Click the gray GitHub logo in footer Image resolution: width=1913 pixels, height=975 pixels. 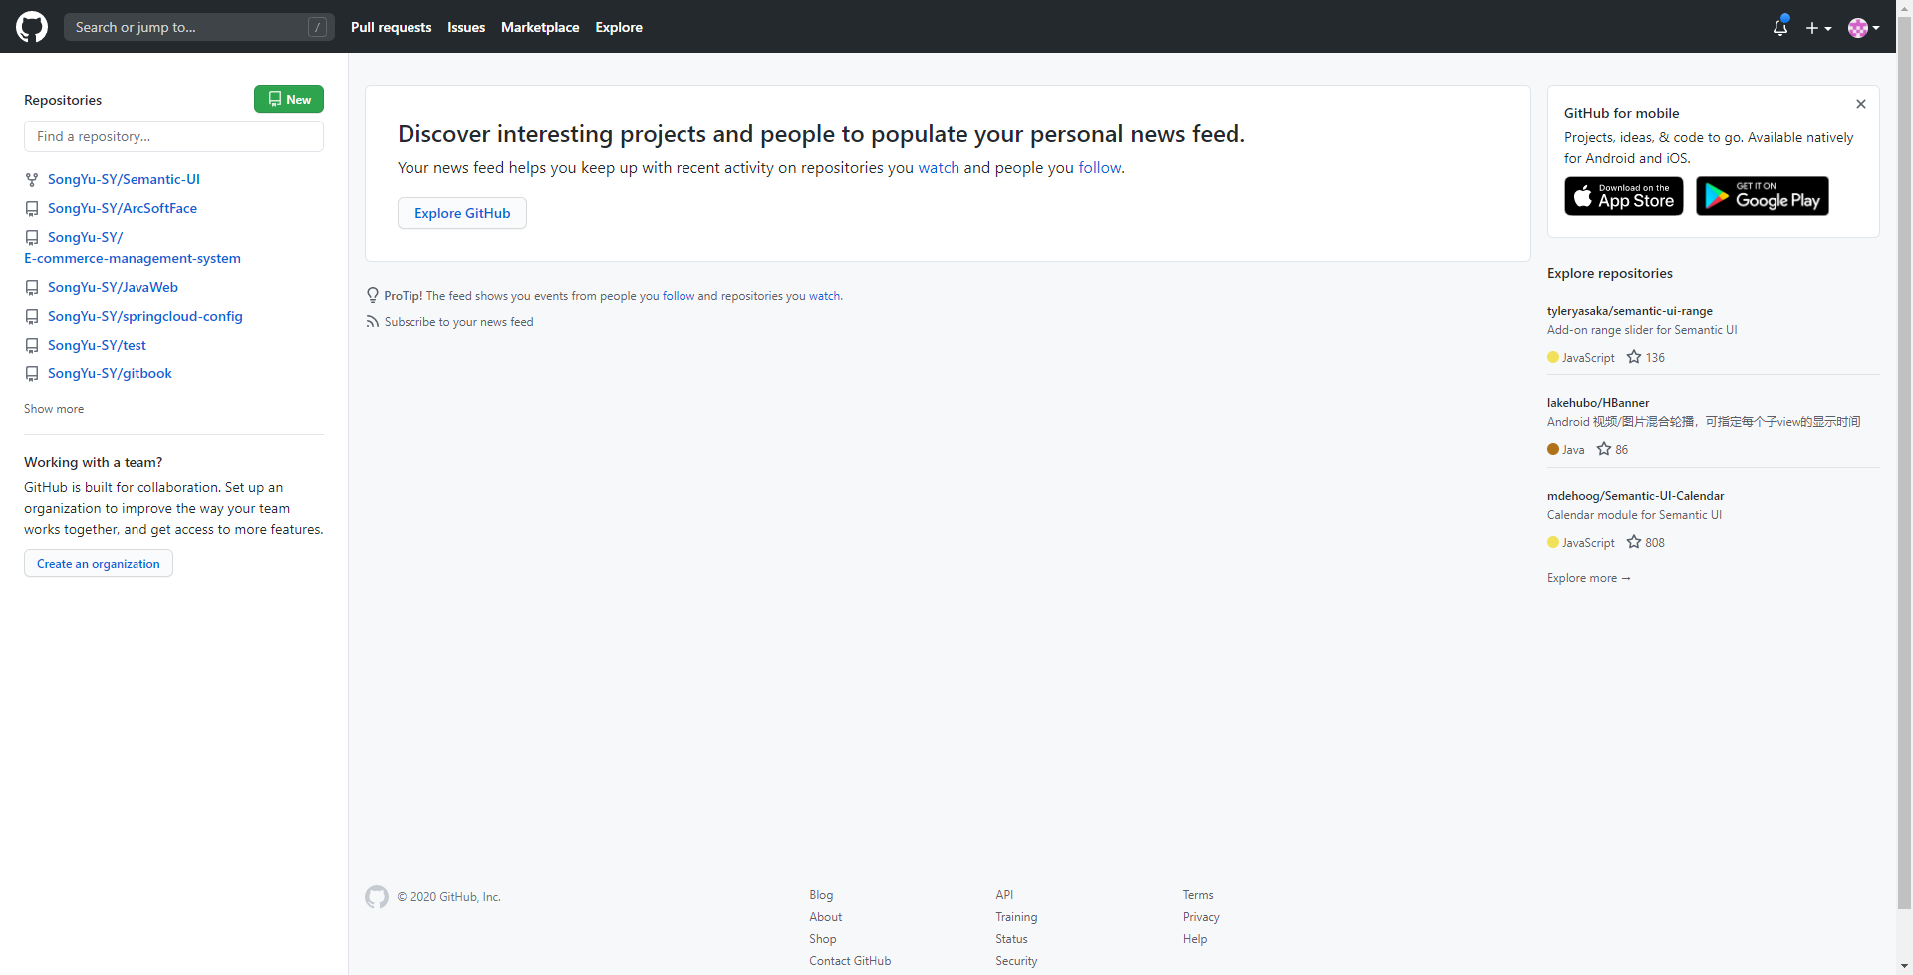coord(377,897)
